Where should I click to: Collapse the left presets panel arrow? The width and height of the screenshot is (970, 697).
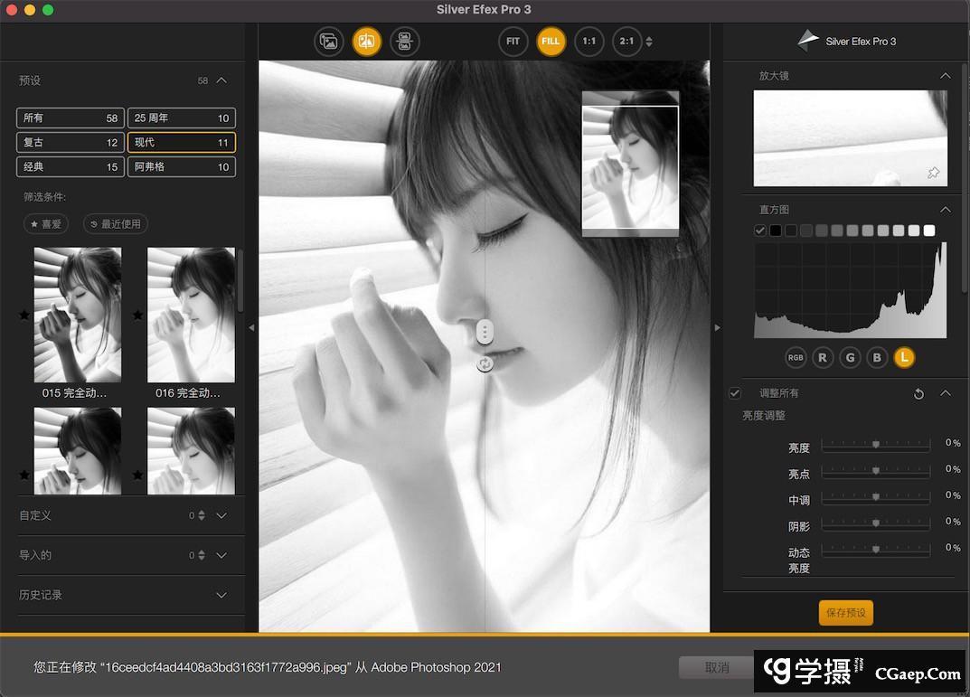pyautogui.click(x=251, y=327)
